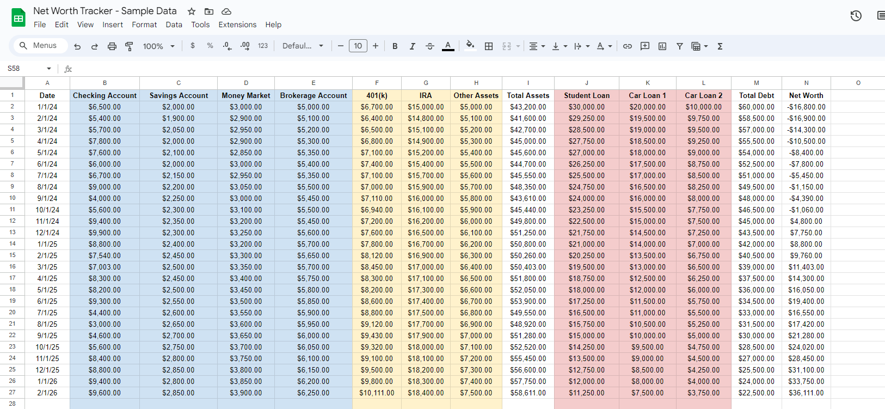
Task: Create a filter
Action: pos(680,46)
